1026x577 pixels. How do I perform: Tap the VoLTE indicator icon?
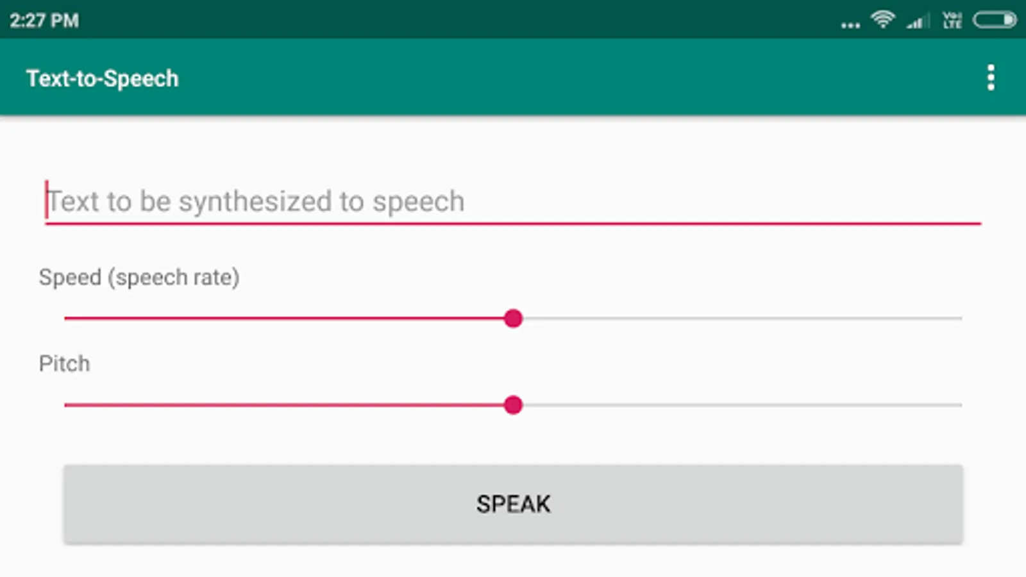pos(952,21)
